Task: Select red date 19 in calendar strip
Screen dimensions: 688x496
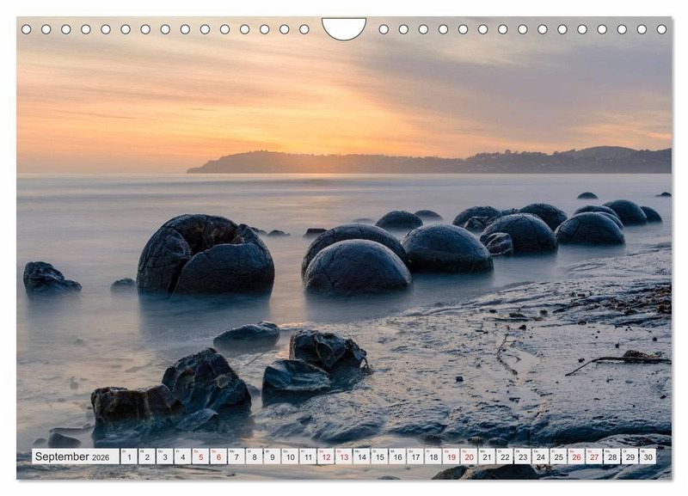Action: [x=451, y=456]
